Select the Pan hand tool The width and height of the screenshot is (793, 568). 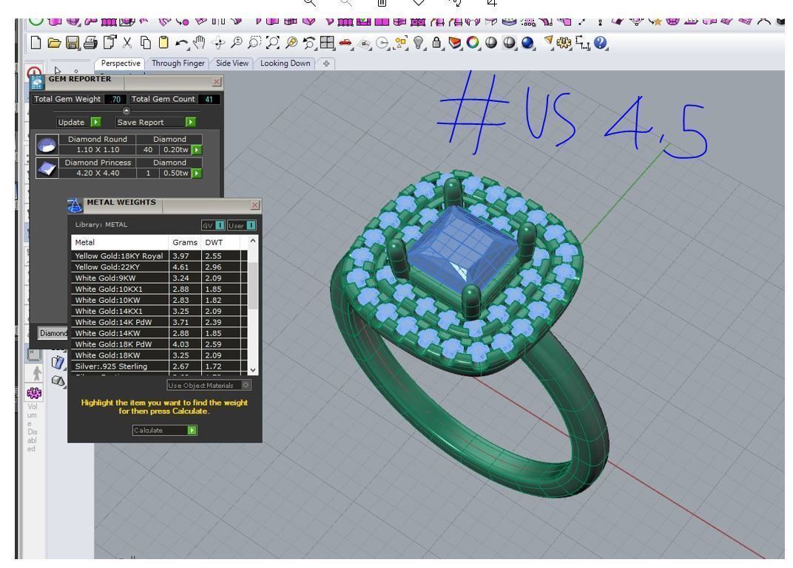tap(199, 43)
